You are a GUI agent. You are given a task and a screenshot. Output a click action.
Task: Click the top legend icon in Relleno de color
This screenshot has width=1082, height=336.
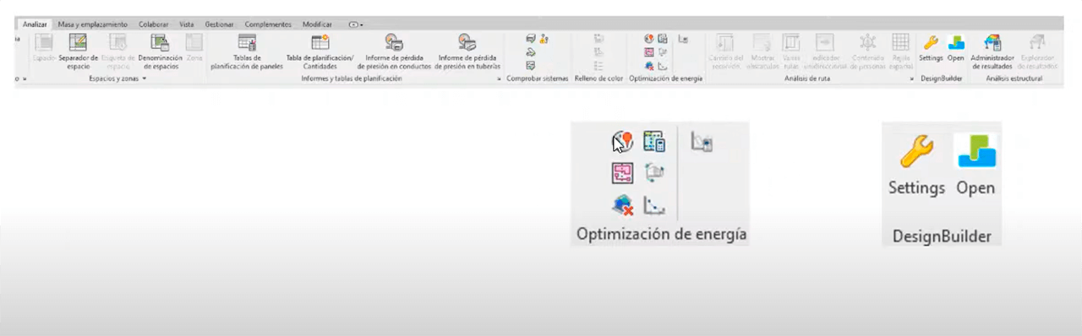(x=598, y=39)
